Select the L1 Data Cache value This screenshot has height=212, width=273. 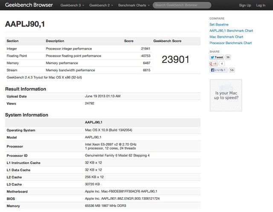click(x=93, y=170)
